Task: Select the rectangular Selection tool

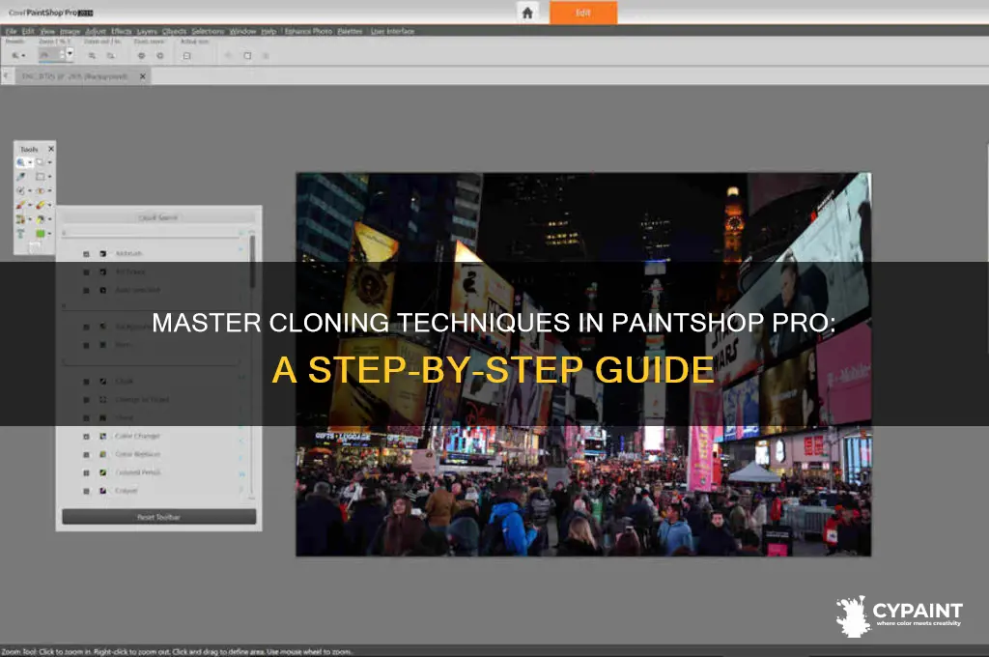Action: (x=40, y=177)
